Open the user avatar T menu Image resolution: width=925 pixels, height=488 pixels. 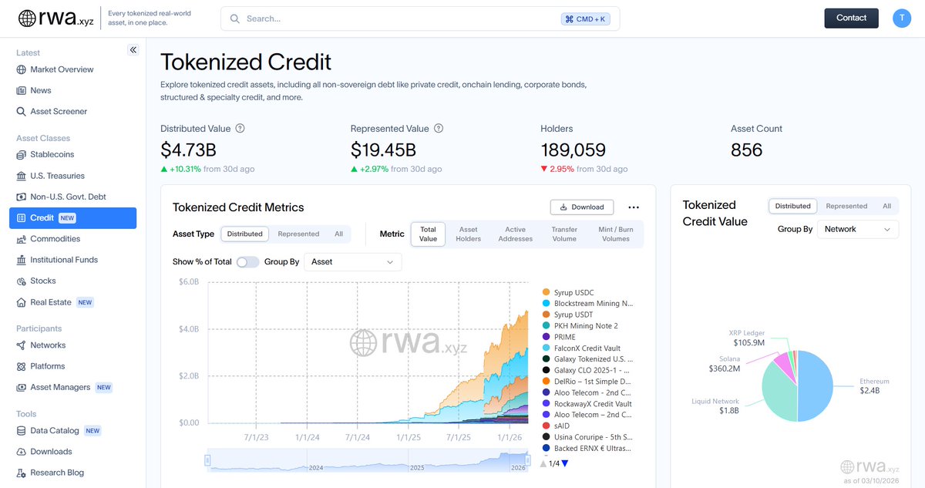[902, 18]
